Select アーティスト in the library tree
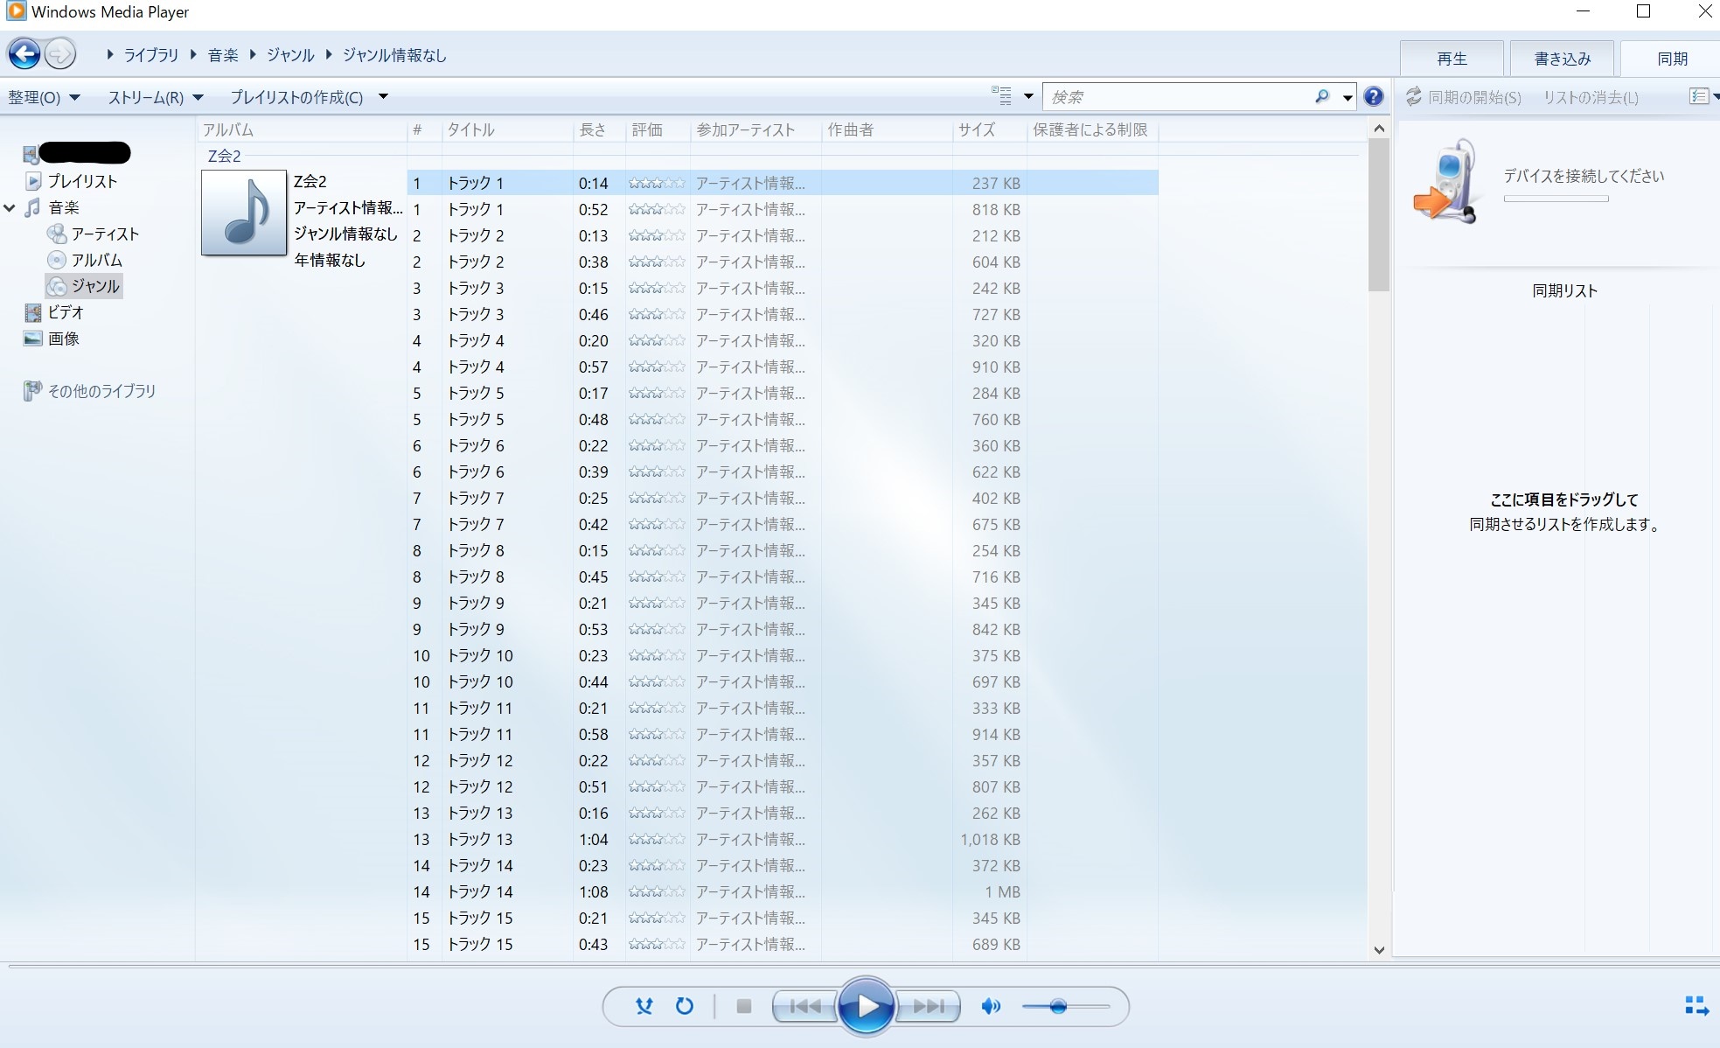 (105, 234)
